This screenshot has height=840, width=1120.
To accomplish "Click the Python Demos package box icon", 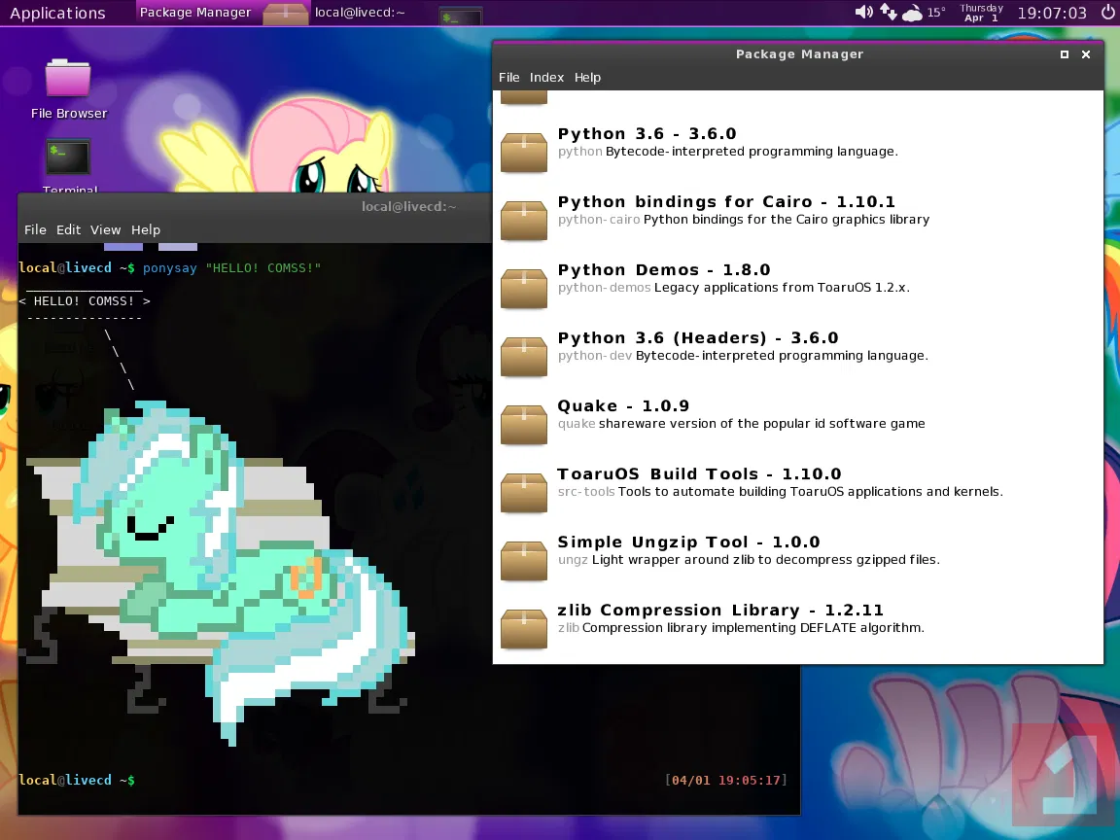I will (524, 288).
